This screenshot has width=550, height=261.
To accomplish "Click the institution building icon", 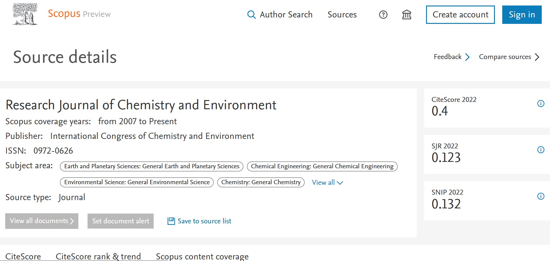I will point(406,15).
